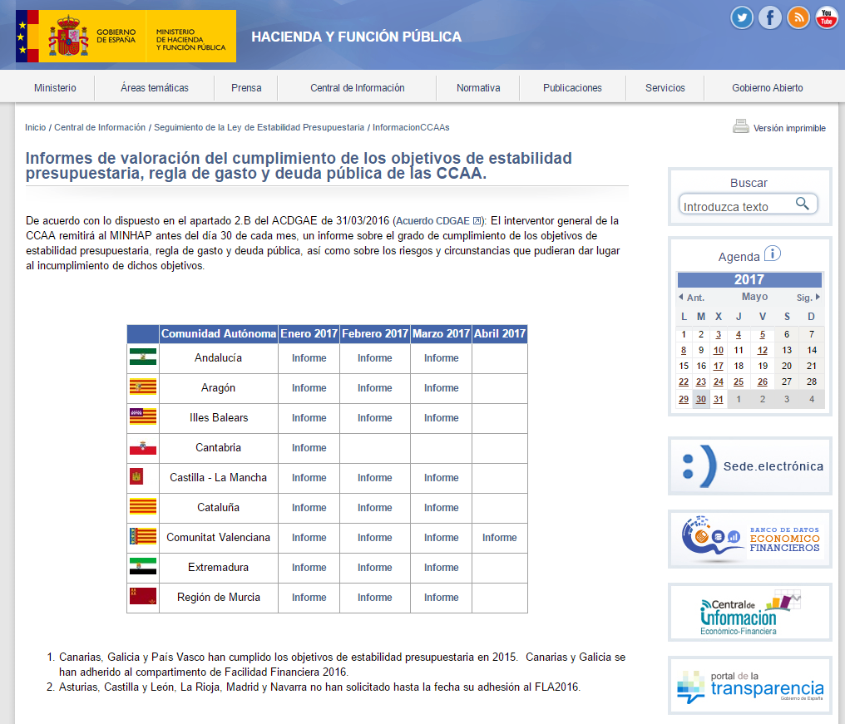Select May 22 in the calendar
The height and width of the screenshot is (724, 845).
(x=684, y=382)
